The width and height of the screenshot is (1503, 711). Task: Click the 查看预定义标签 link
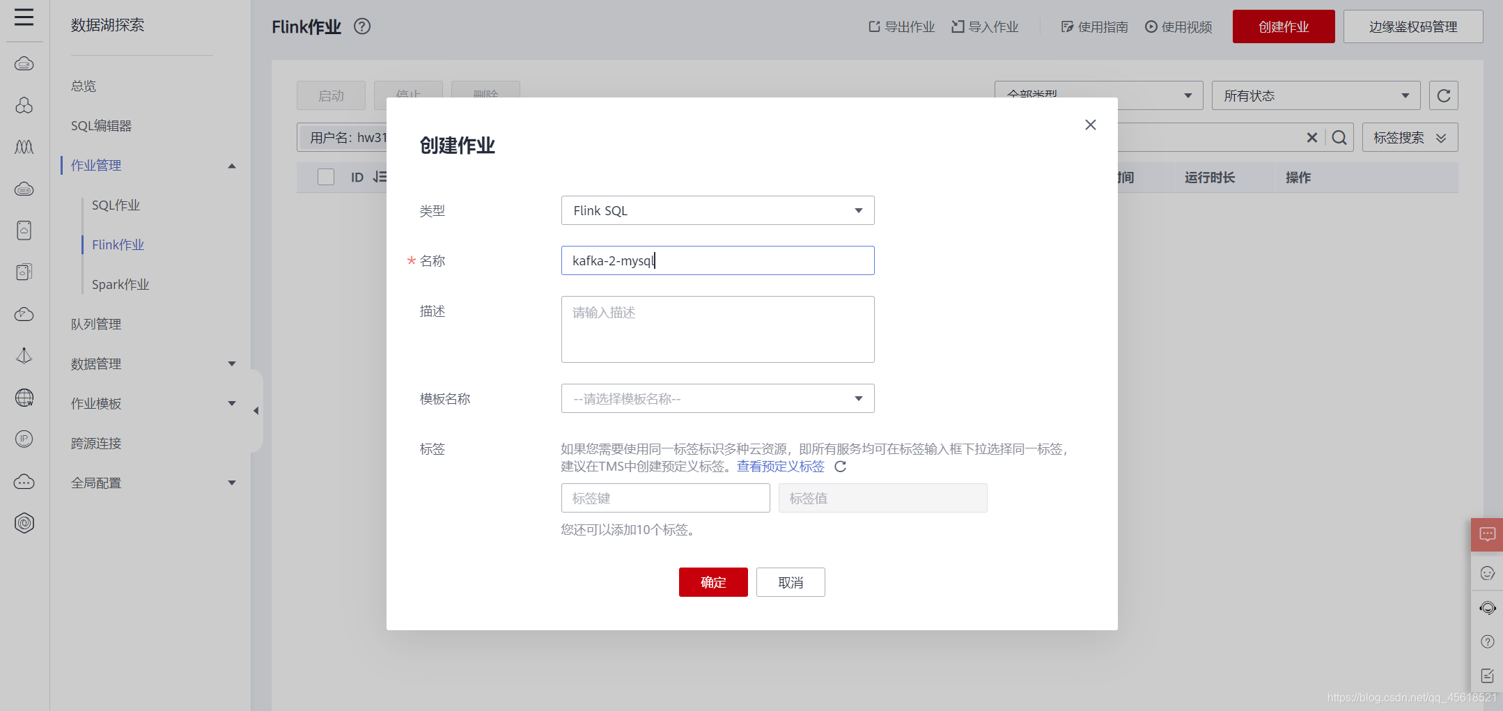click(x=781, y=466)
